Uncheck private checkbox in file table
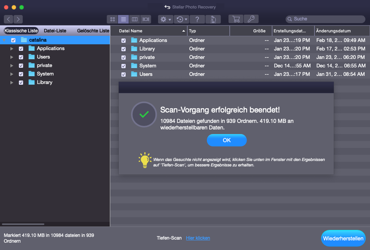This screenshot has height=250, width=370. coord(123,57)
